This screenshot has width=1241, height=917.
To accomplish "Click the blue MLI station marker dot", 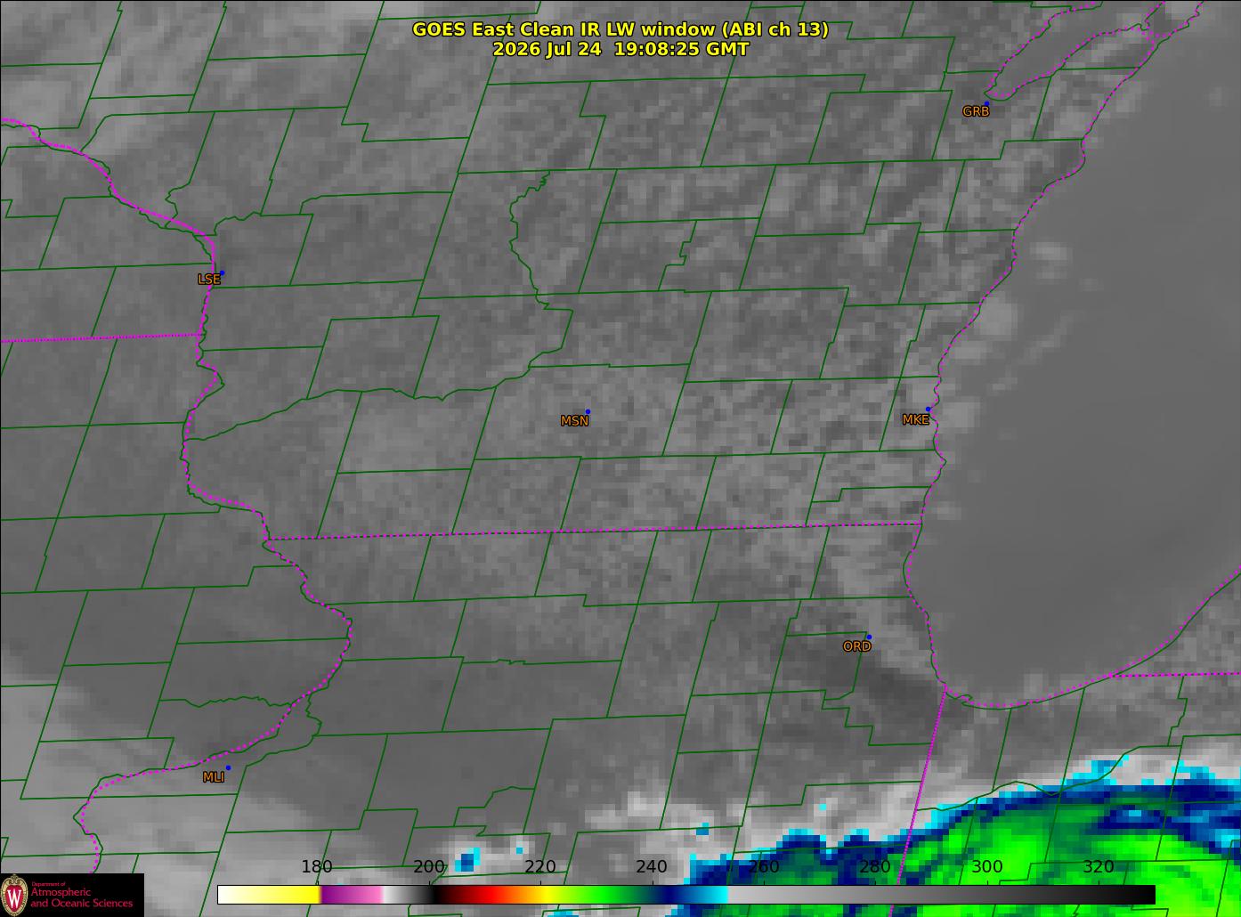I will point(228,767).
